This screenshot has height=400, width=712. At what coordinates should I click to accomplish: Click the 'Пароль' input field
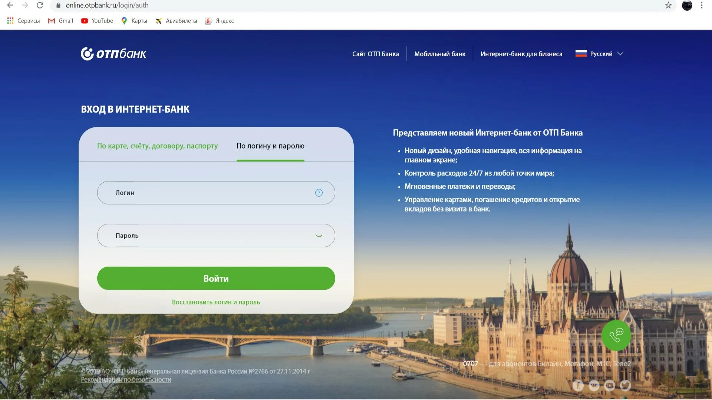click(x=216, y=236)
